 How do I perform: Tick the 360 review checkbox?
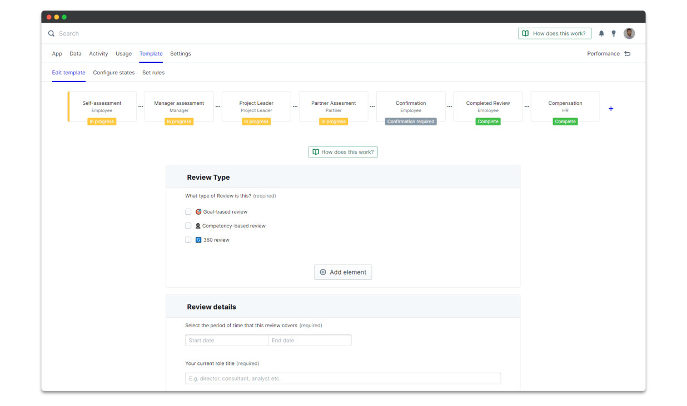[x=188, y=240]
